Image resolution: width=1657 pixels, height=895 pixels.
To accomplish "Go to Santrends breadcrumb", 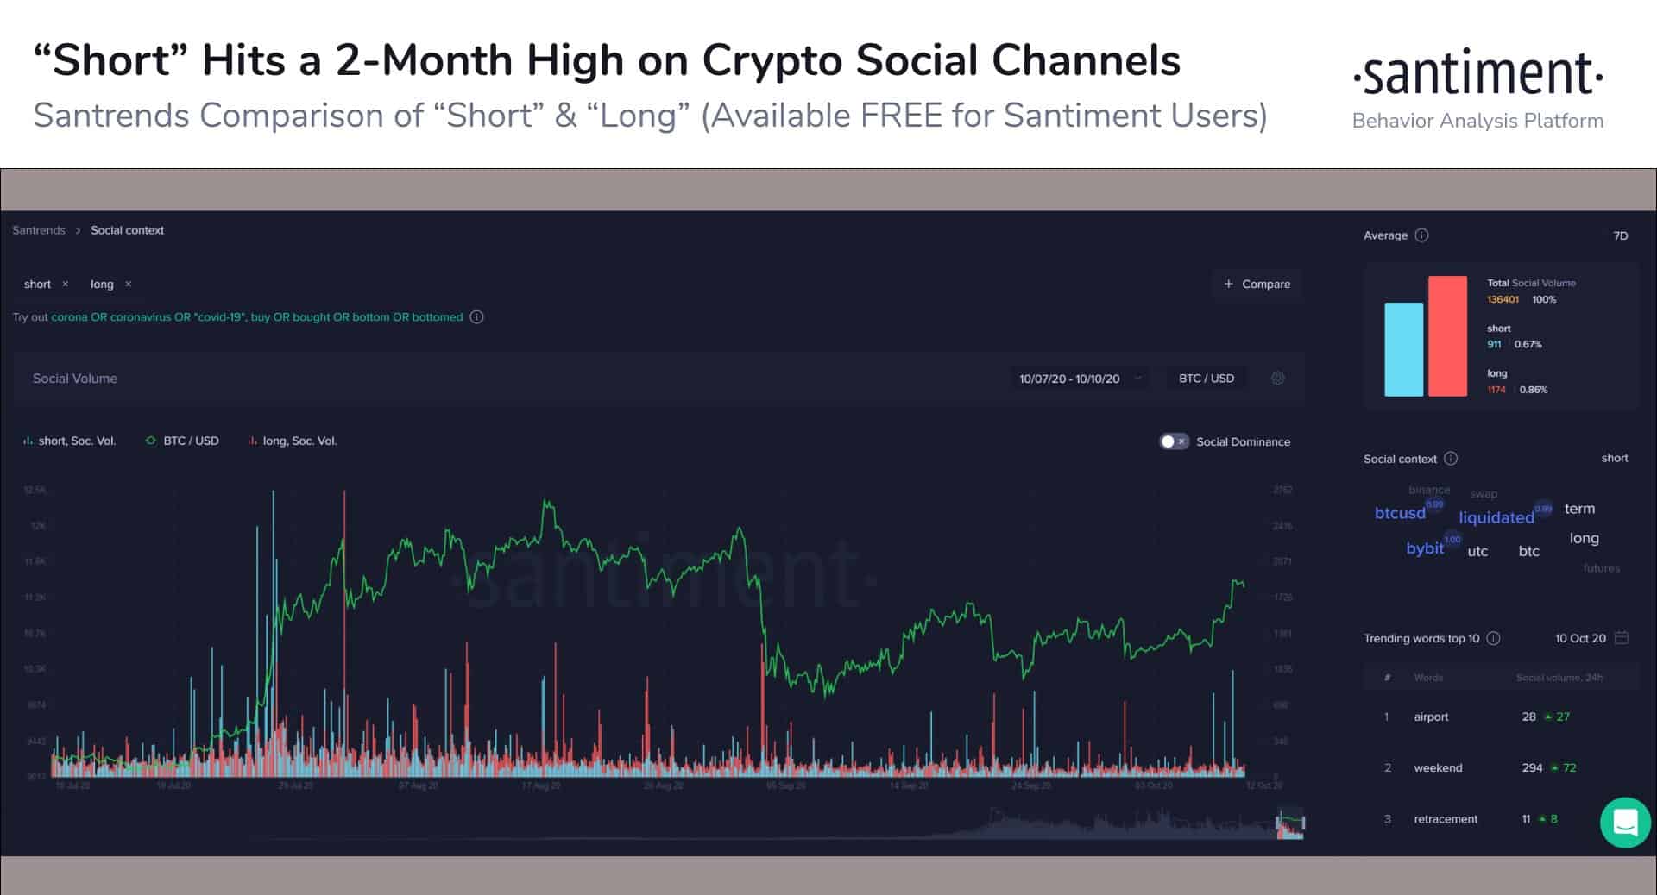I will [x=39, y=230].
